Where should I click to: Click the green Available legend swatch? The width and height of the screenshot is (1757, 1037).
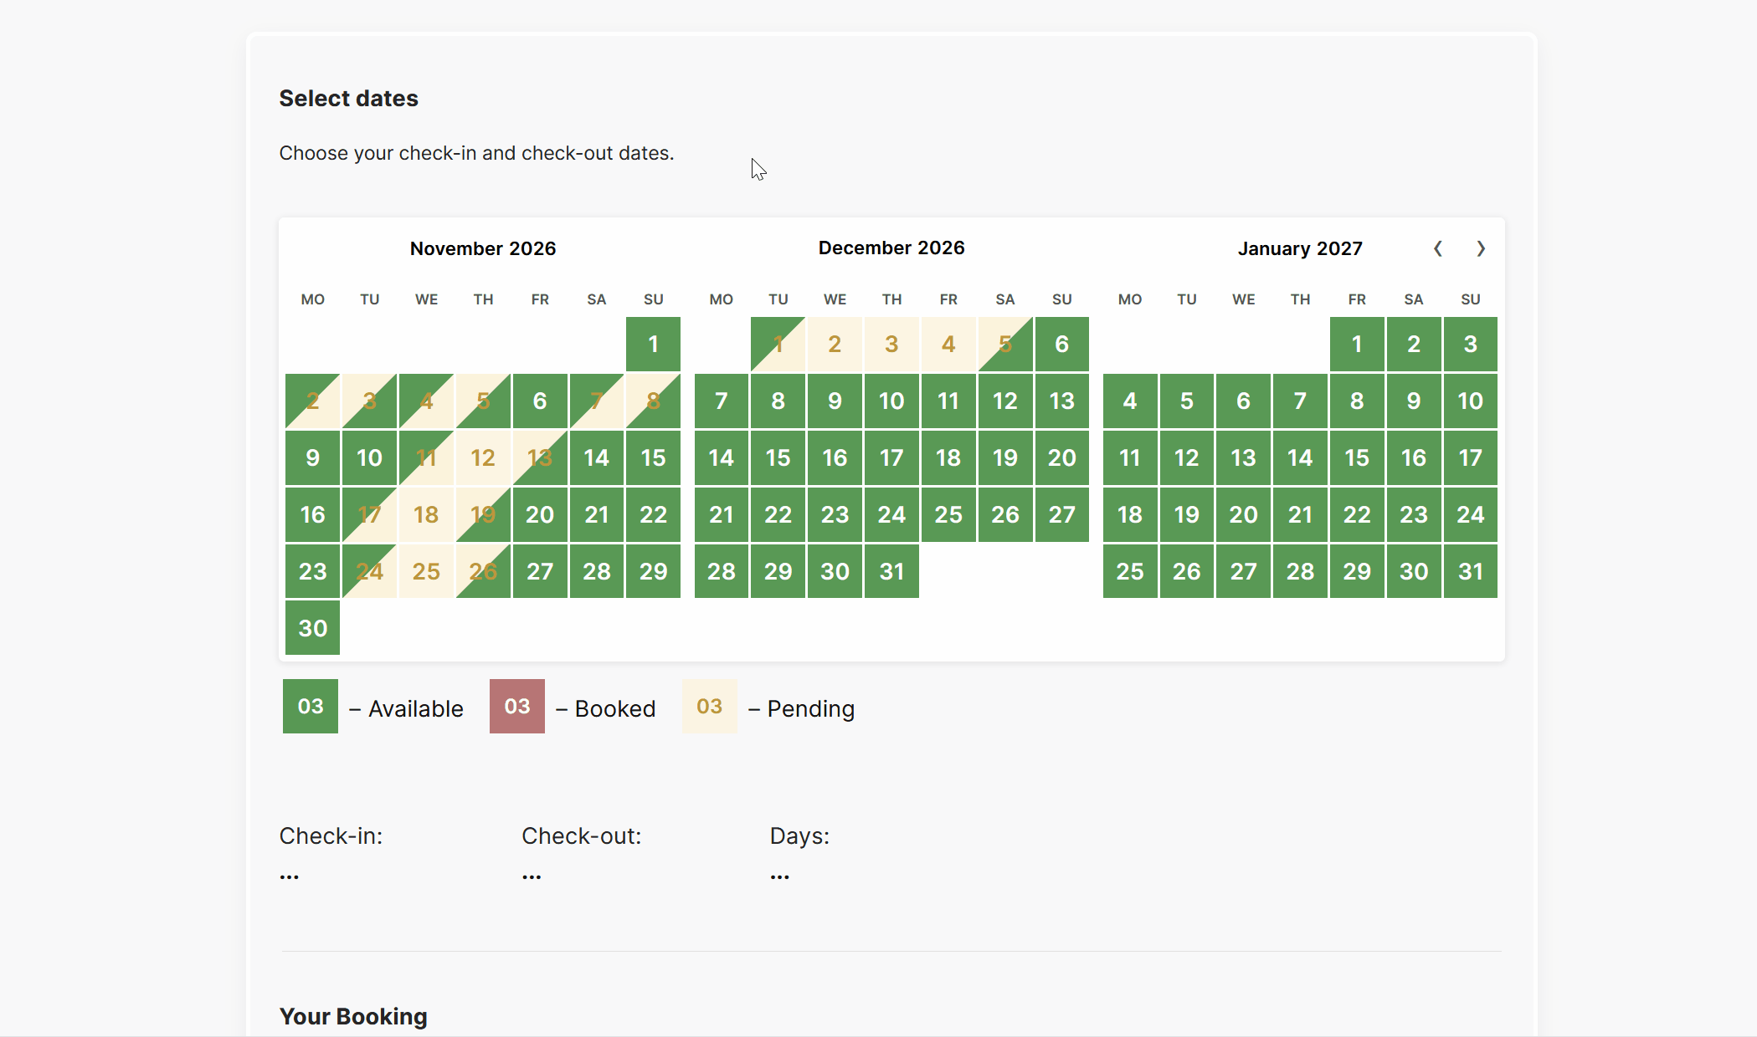pos(311,707)
